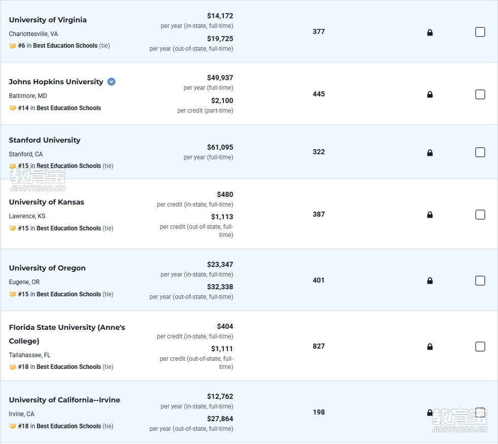Click the lock icon in University of Oregon row
Screen dimensions: 498x444
click(429, 281)
